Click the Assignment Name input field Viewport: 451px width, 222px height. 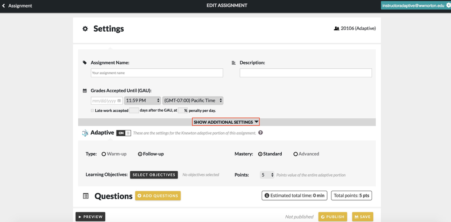157,73
